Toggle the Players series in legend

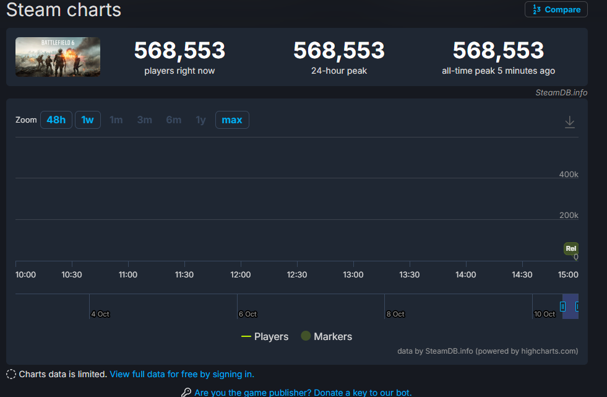tap(265, 336)
